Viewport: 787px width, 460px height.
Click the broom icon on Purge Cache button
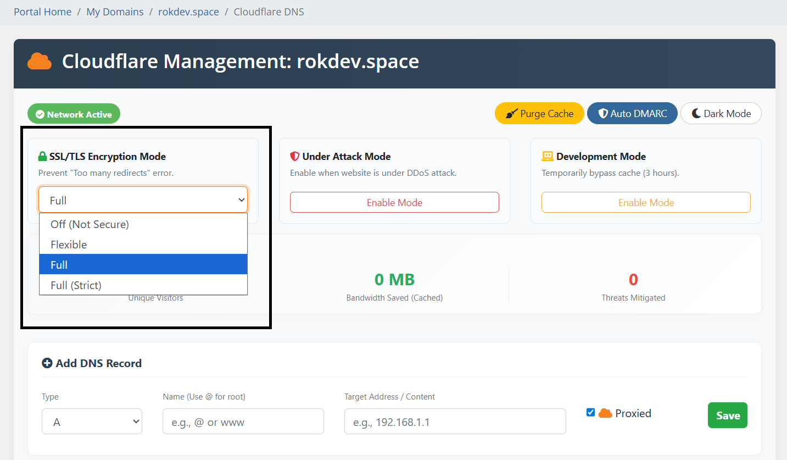(513, 113)
